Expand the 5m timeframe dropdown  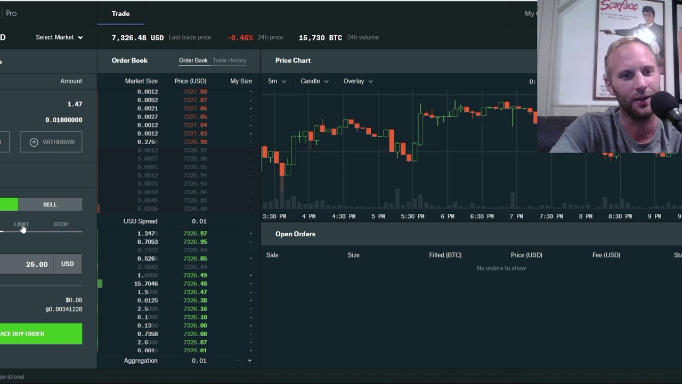(277, 81)
